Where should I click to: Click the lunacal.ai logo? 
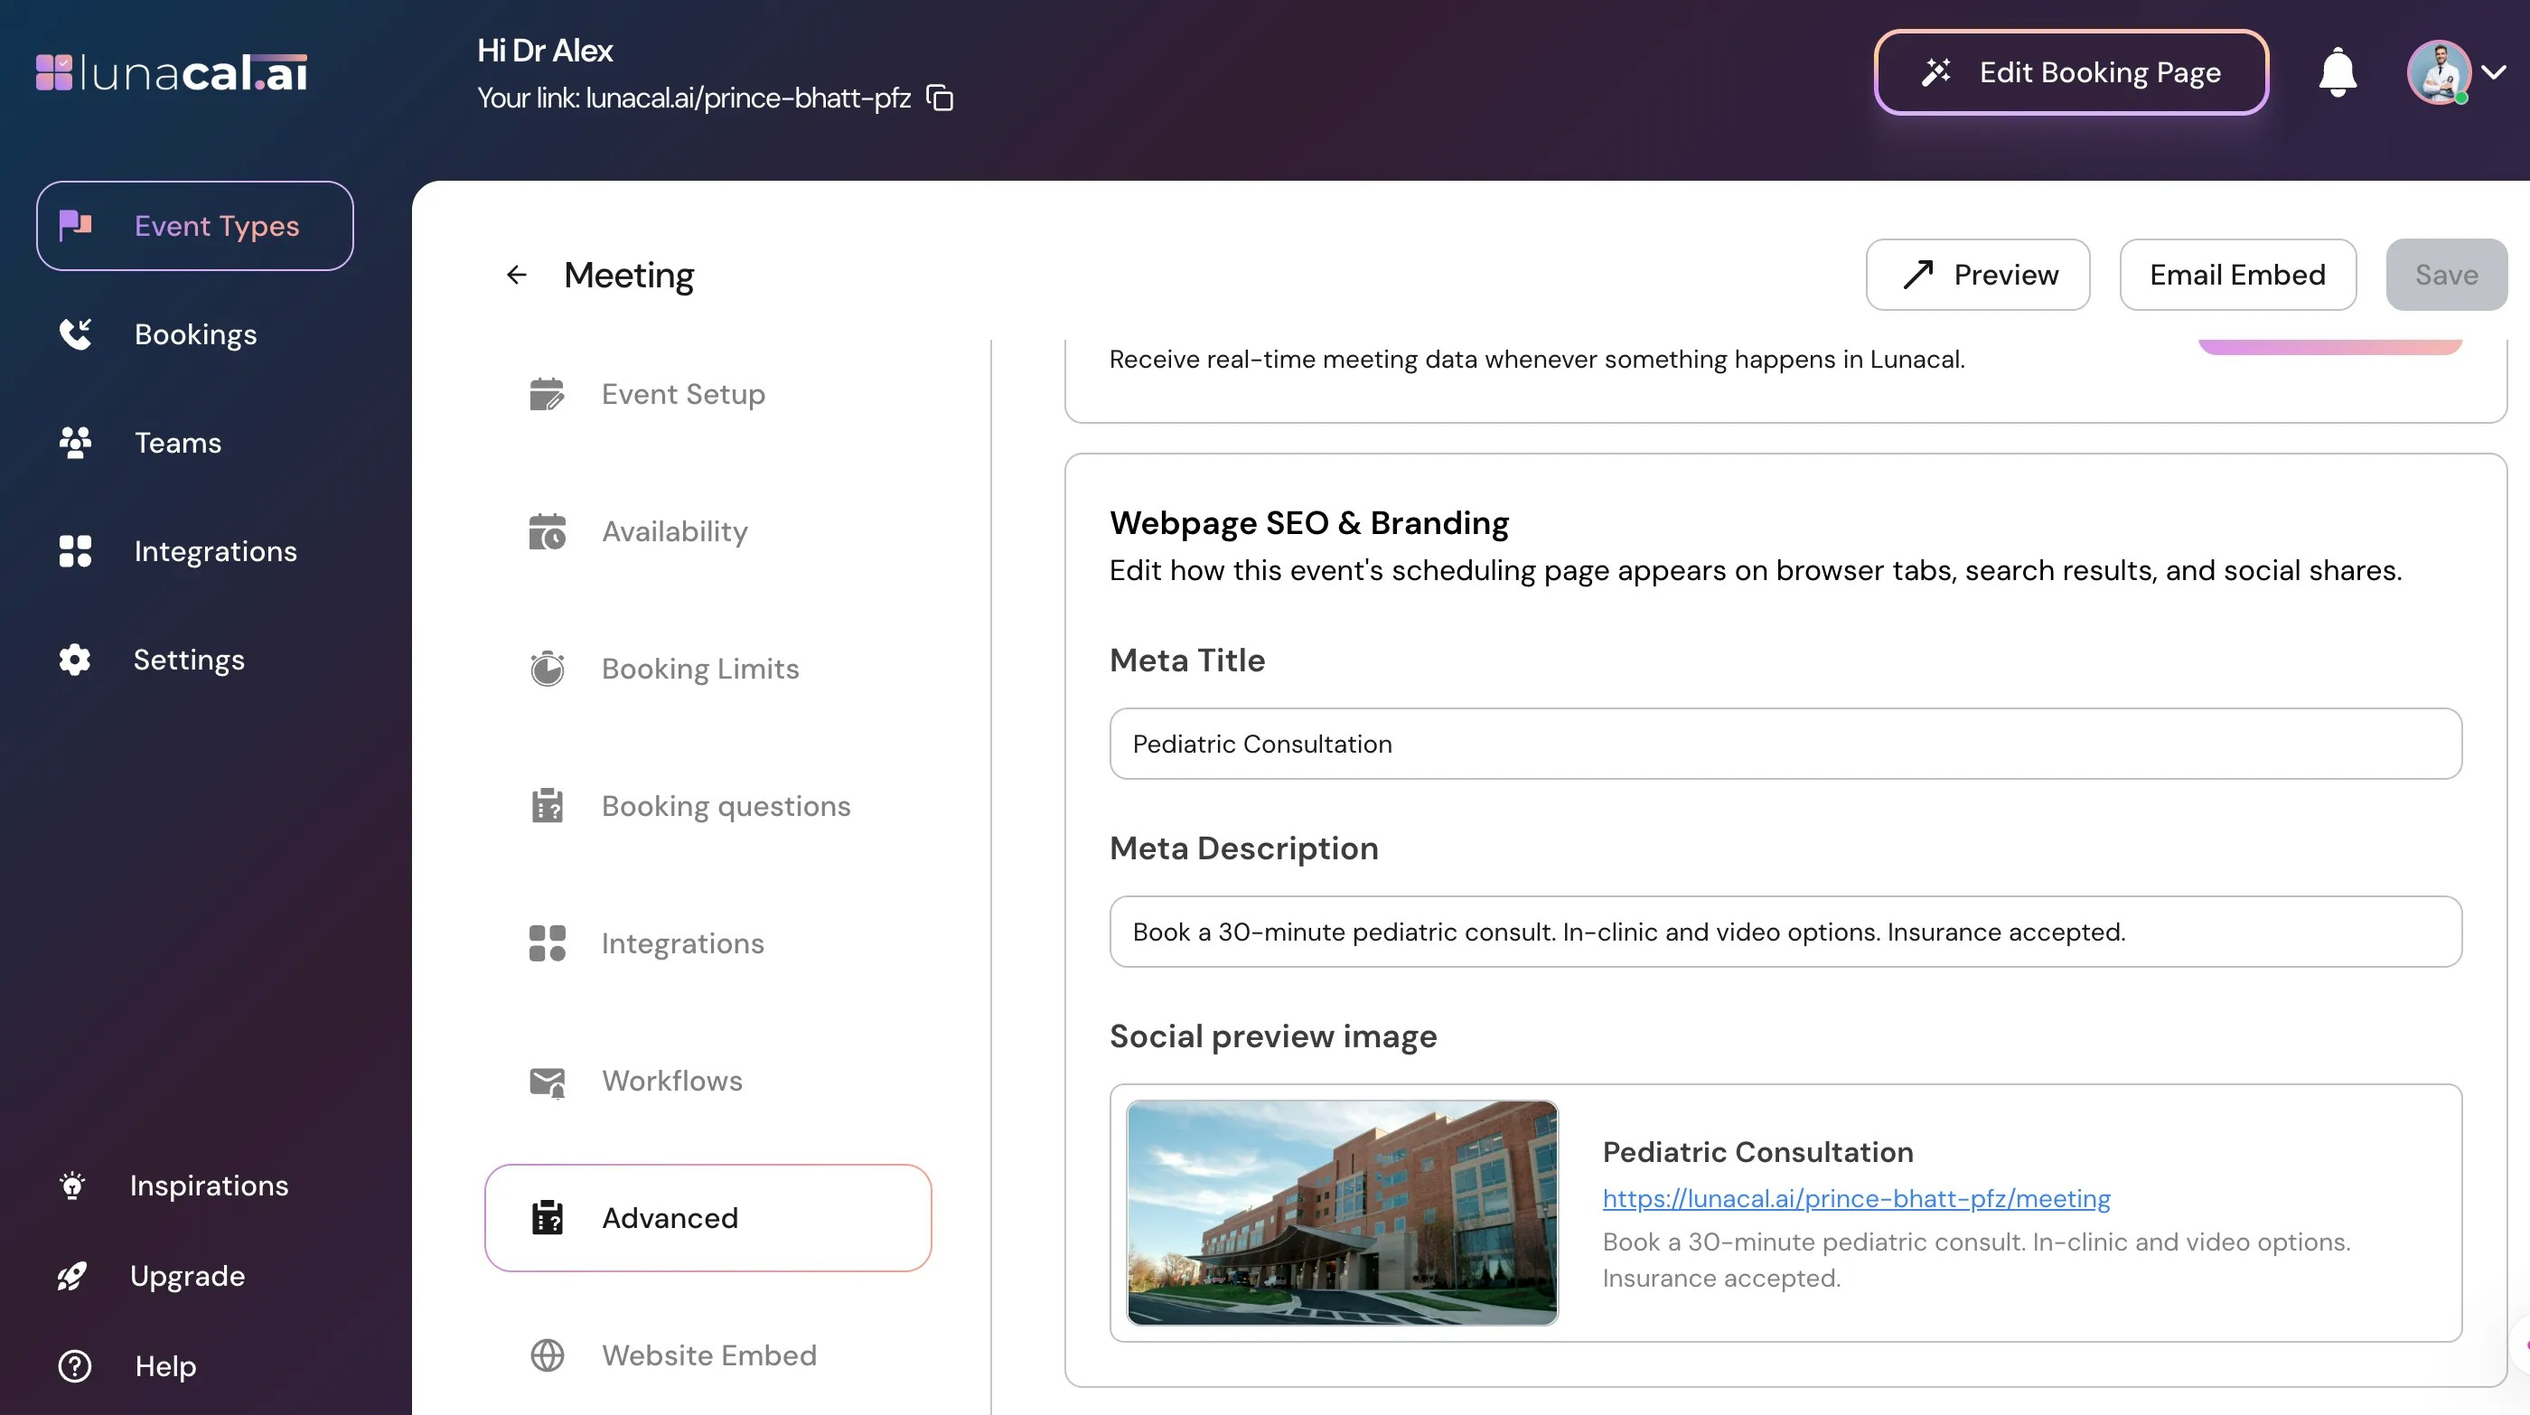[172, 72]
